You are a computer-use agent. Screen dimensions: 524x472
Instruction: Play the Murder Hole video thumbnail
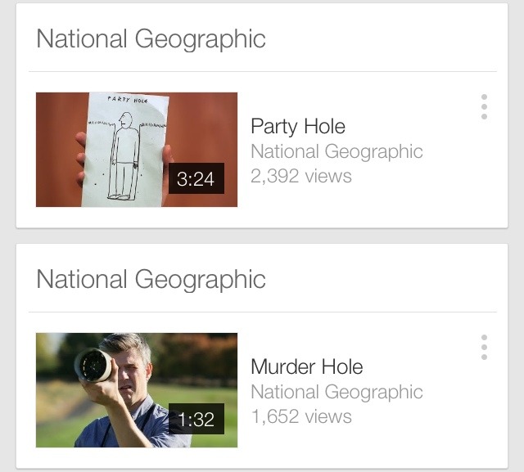pyautogui.click(x=137, y=390)
